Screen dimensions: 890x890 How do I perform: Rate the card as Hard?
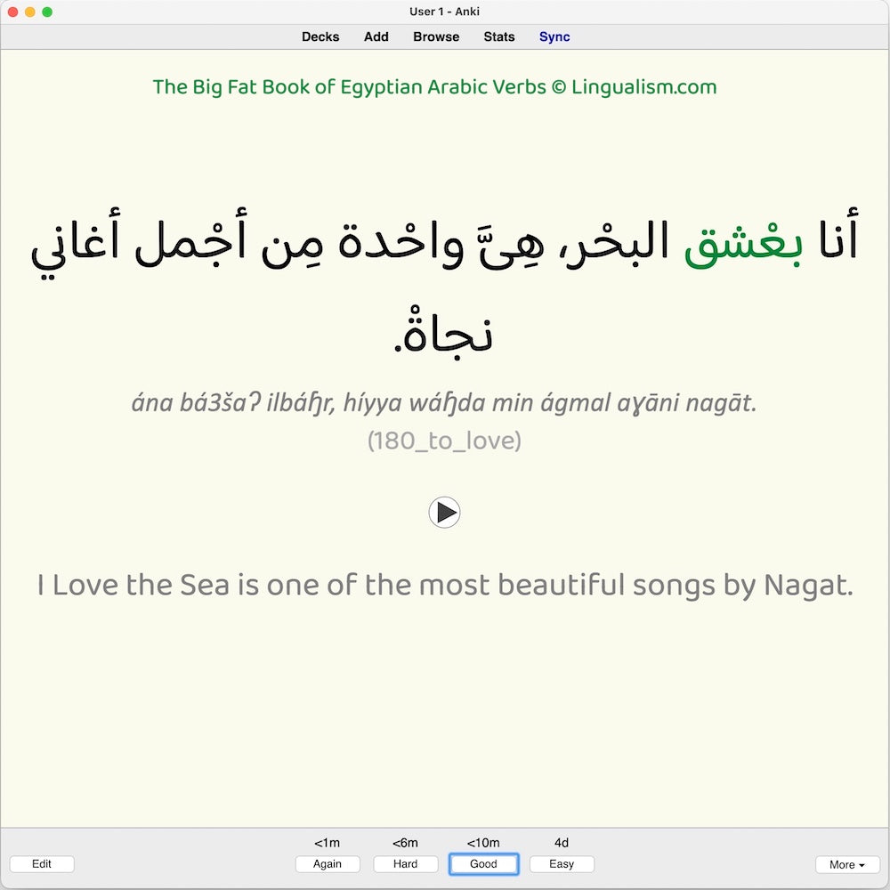coord(405,864)
